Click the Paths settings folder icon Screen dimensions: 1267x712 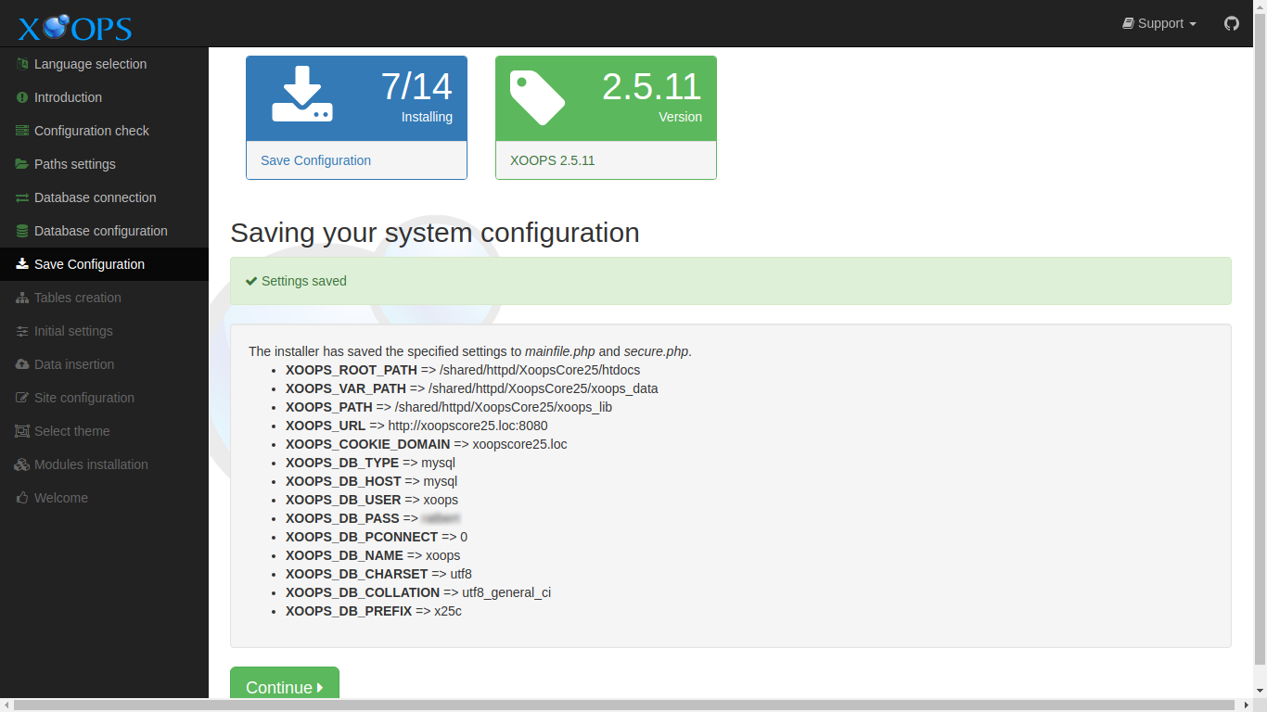(20, 163)
